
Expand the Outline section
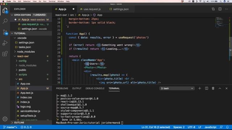pos(12,122)
